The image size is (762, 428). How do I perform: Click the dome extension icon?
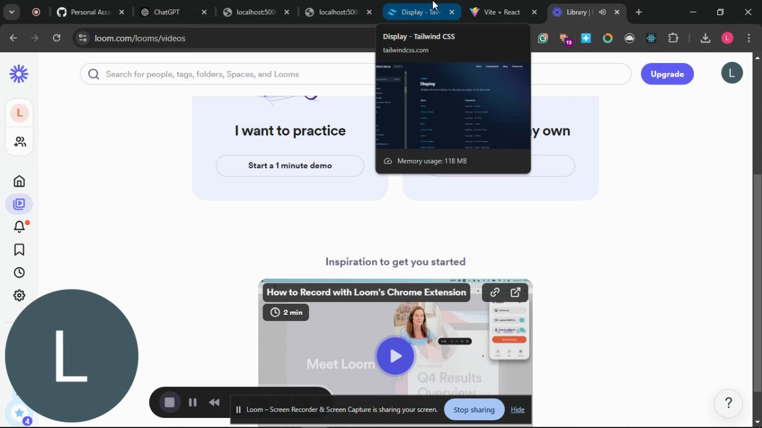coord(629,38)
